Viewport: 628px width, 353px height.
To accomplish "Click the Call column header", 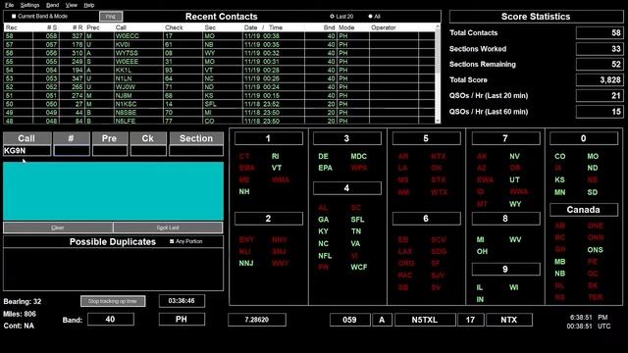I will [x=121, y=27].
